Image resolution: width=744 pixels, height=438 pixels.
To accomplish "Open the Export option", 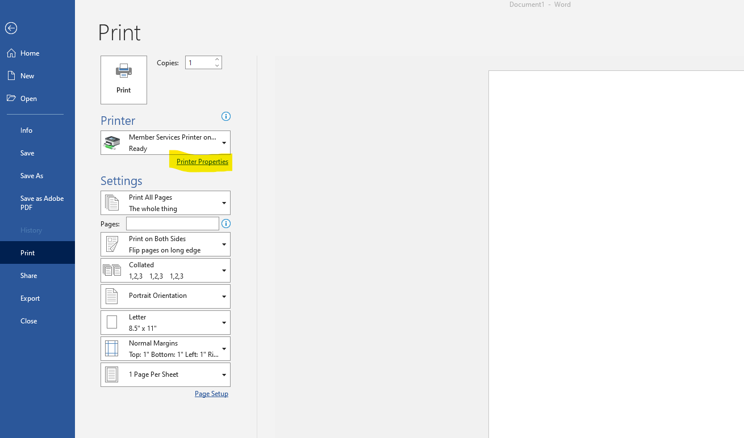I will (x=37, y=298).
